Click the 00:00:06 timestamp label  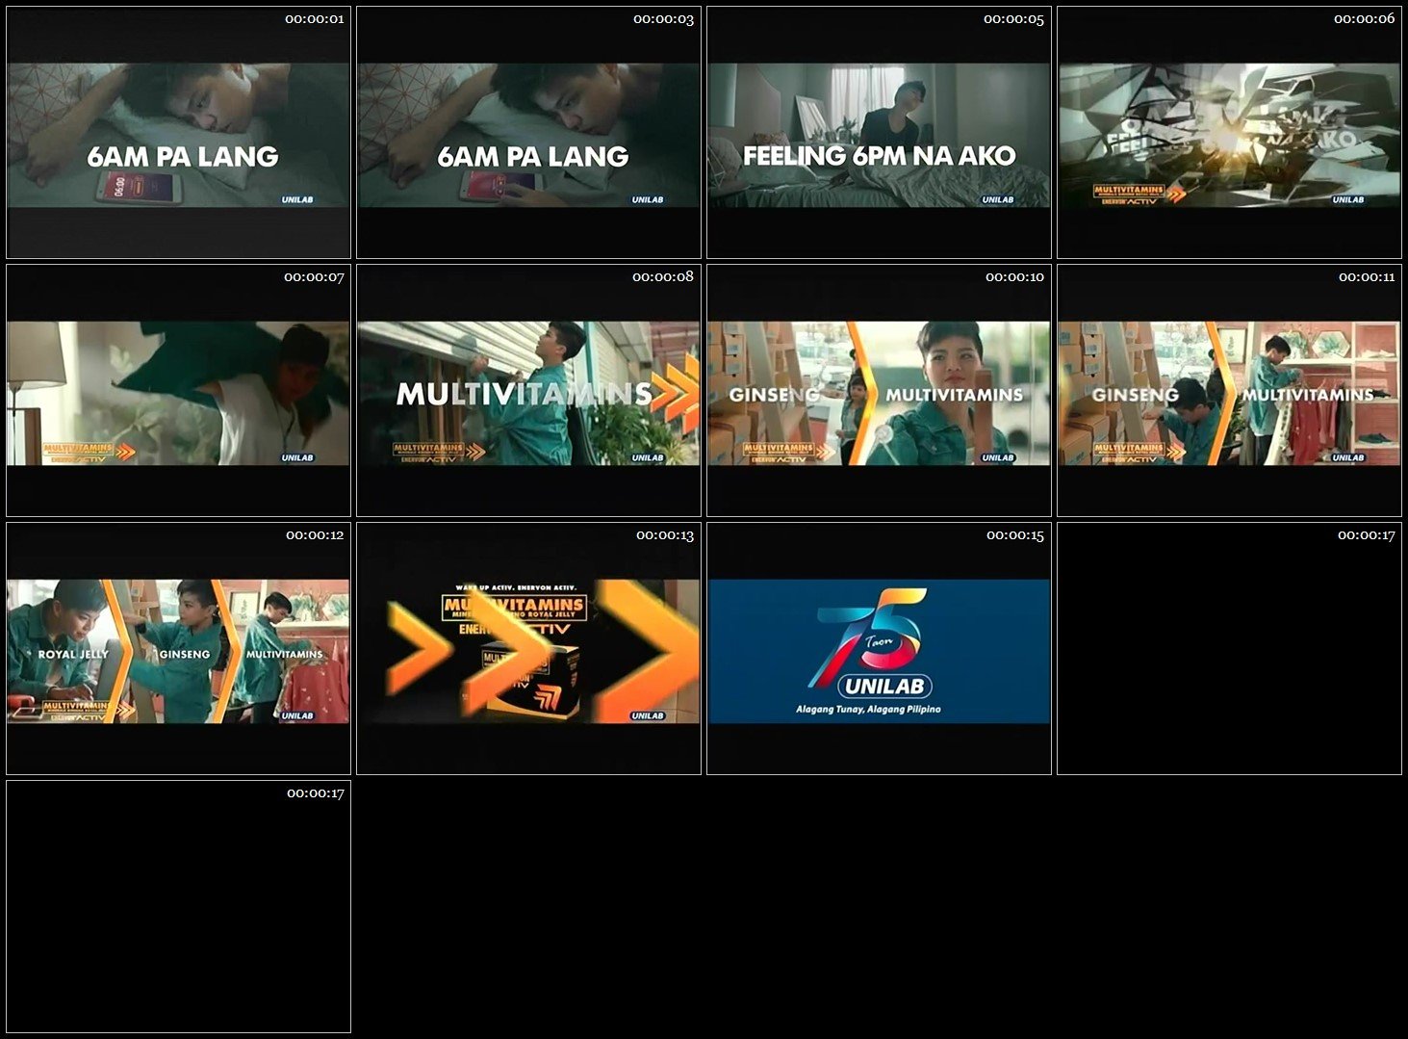point(1364,19)
